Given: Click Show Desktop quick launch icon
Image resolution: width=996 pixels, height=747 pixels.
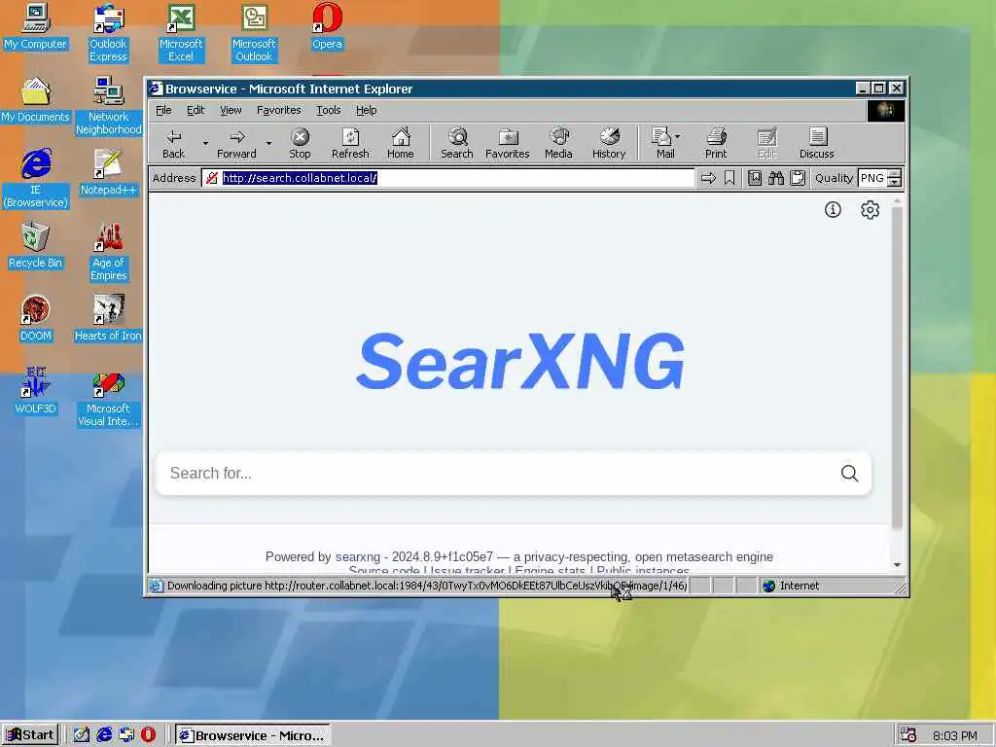Looking at the screenshot, I should tap(82, 735).
